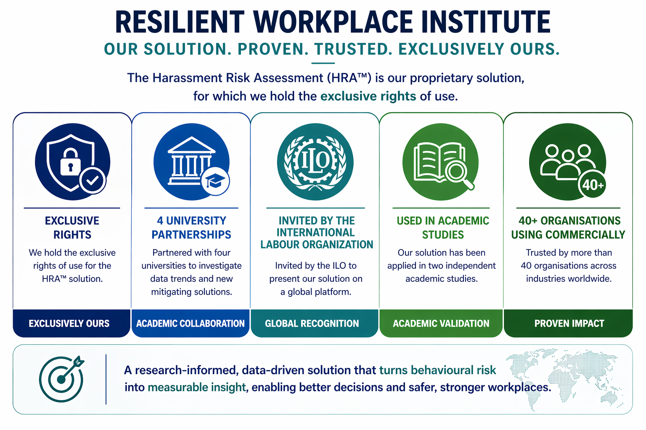
Task: Click the text "We hold the exclusive rights of use for the HRA™ solution."
Action: [72, 265]
